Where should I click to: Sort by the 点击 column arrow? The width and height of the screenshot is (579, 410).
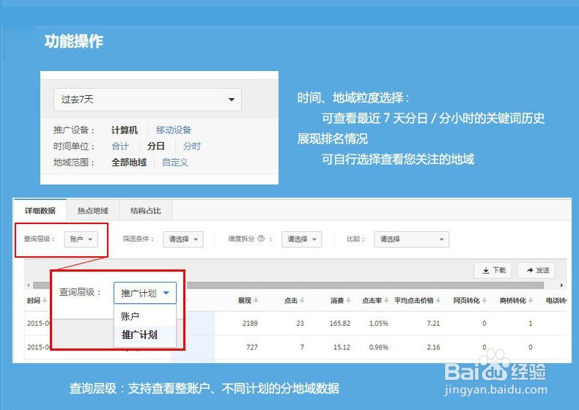click(302, 300)
